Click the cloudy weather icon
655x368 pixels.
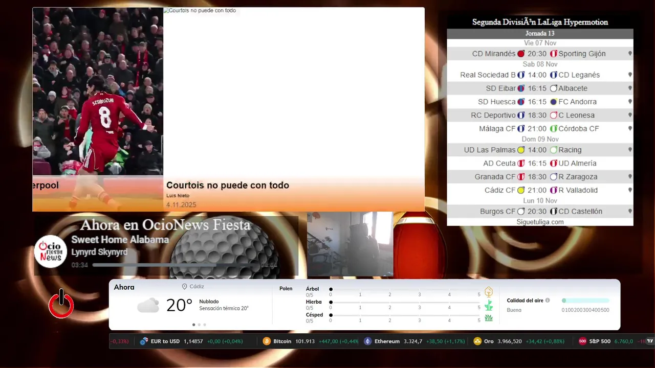[x=148, y=306]
